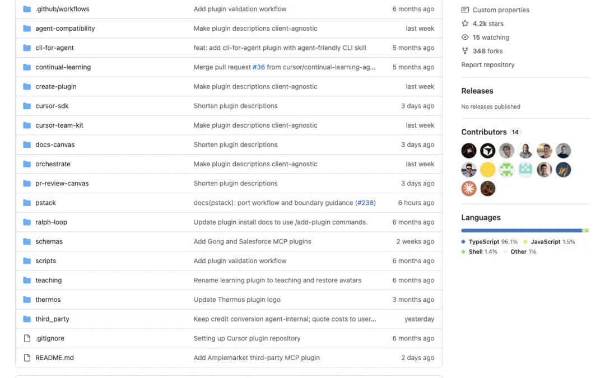Click the eye icon beside 15 watching
Image resolution: width=605 pixels, height=378 pixels.
click(x=465, y=38)
